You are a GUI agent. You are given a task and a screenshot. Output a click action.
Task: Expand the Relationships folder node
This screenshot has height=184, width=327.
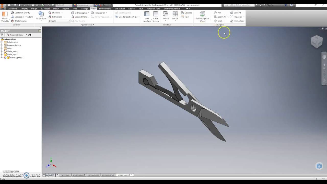point(2,42)
